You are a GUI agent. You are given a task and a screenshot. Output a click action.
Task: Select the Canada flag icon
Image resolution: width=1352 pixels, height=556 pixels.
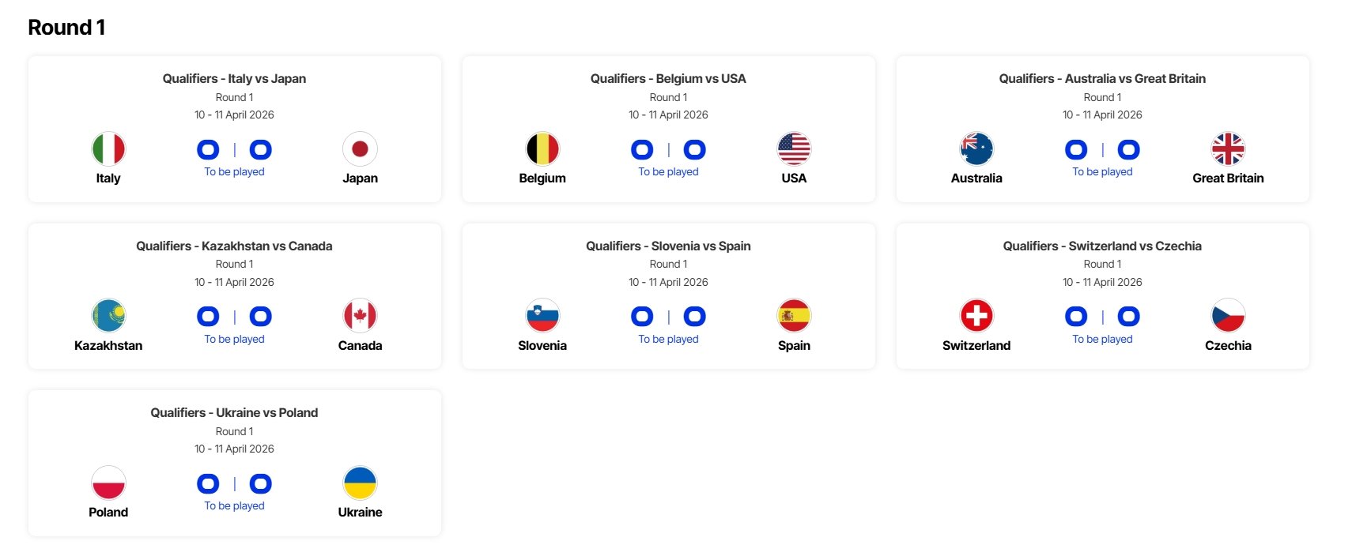click(360, 316)
